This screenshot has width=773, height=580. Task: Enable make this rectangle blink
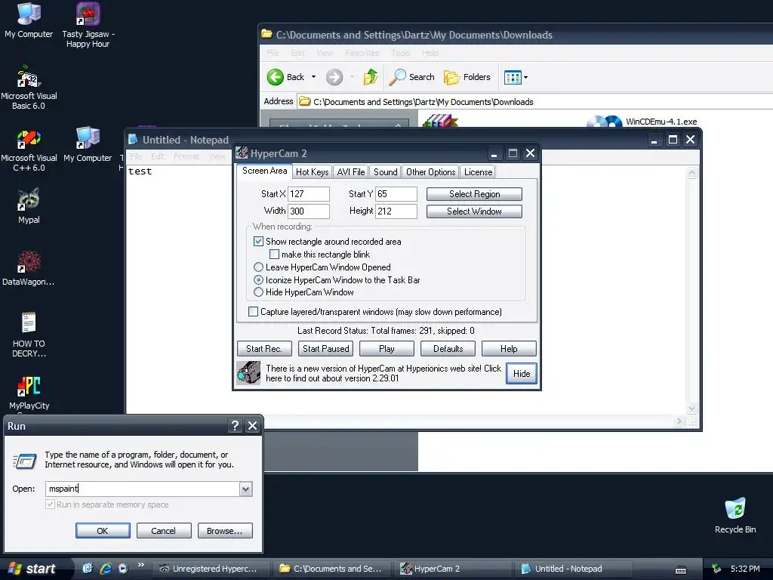[x=274, y=254]
